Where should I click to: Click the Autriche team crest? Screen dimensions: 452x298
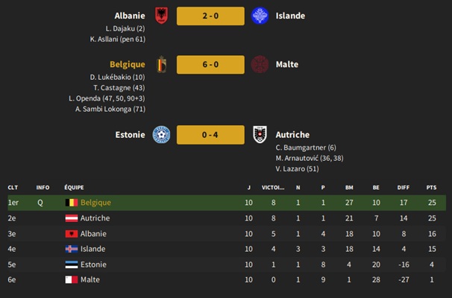coord(260,134)
